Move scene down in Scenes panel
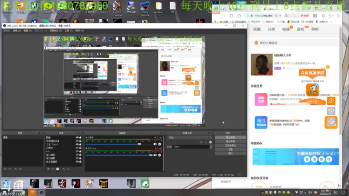Screen dimensions: 349x196 (20, 169)
